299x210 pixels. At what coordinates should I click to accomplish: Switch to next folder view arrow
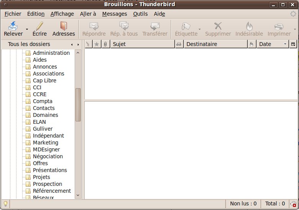(78, 44)
